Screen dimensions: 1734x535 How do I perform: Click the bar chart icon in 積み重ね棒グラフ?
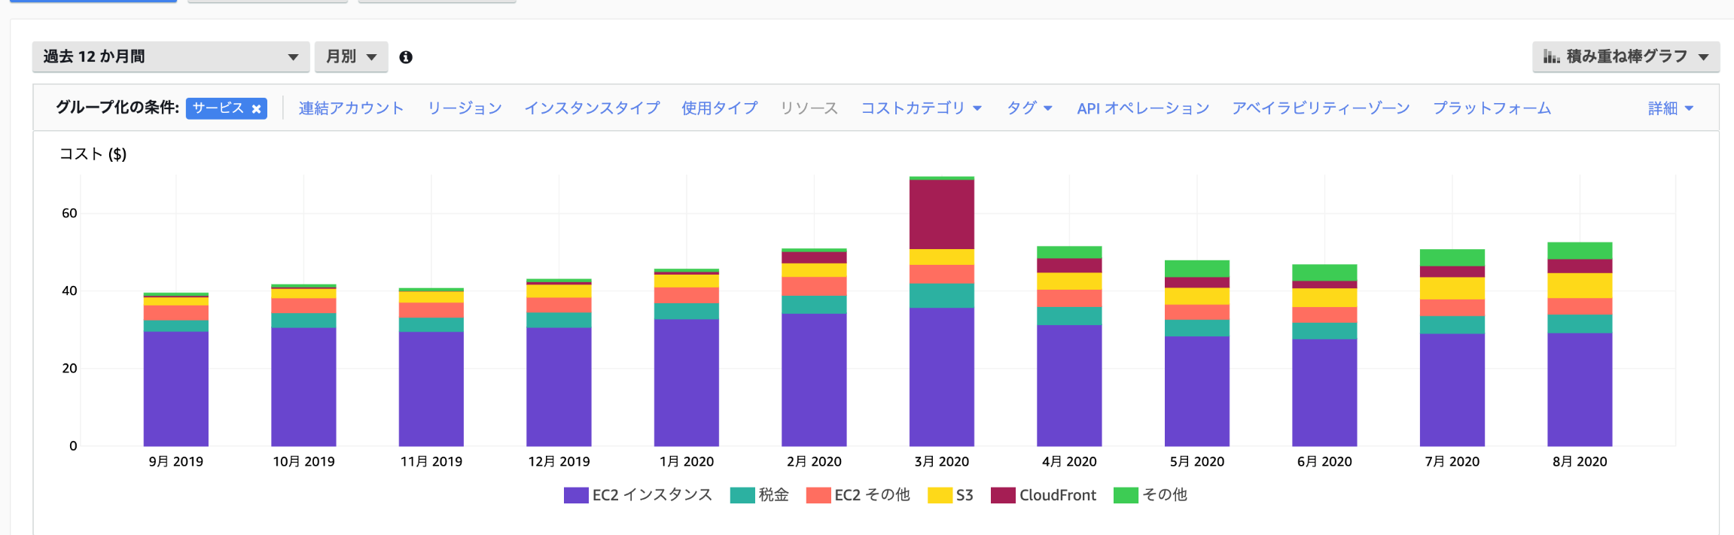[x=1550, y=56]
